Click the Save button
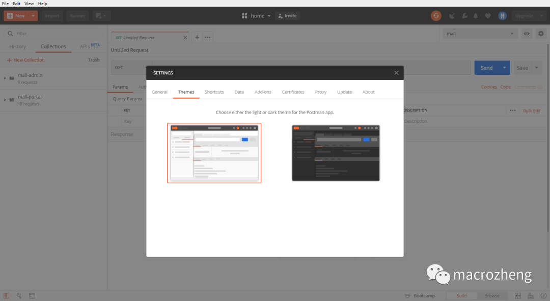The height and width of the screenshot is (301, 550). pyautogui.click(x=522, y=68)
